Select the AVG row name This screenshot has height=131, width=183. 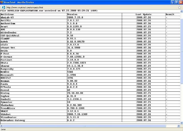coord(3,30)
